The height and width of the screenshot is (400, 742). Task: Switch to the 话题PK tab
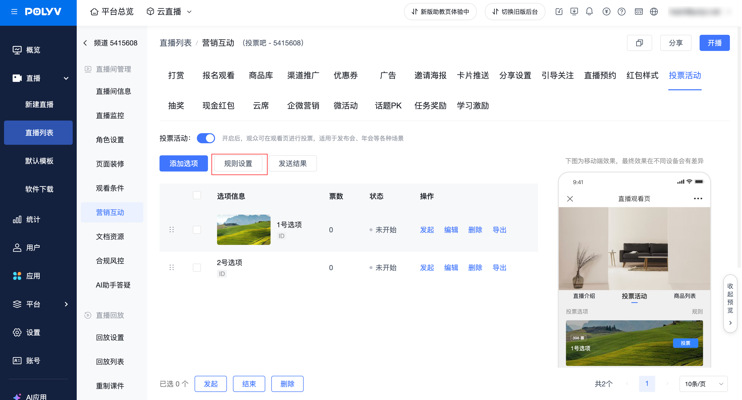click(388, 106)
